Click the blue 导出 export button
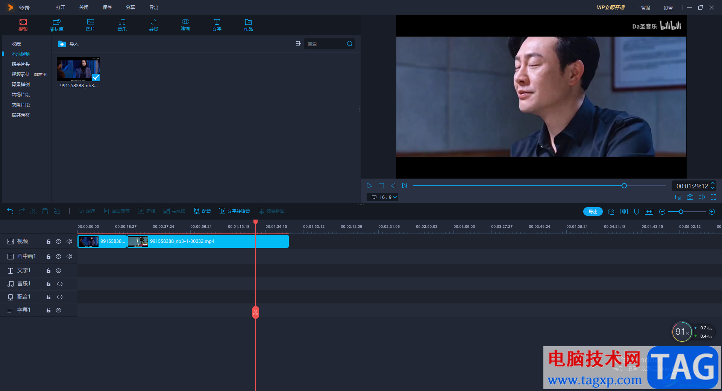722x391 pixels. click(593, 212)
